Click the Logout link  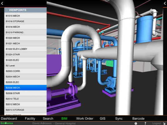157,123
